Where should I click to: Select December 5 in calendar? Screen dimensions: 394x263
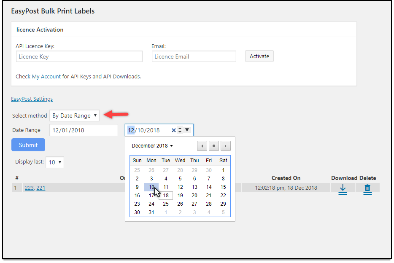tap(180, 179)
